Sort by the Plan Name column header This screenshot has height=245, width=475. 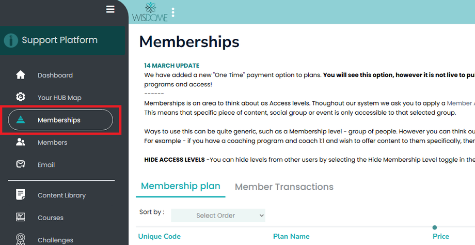click(x=291, y=236)
